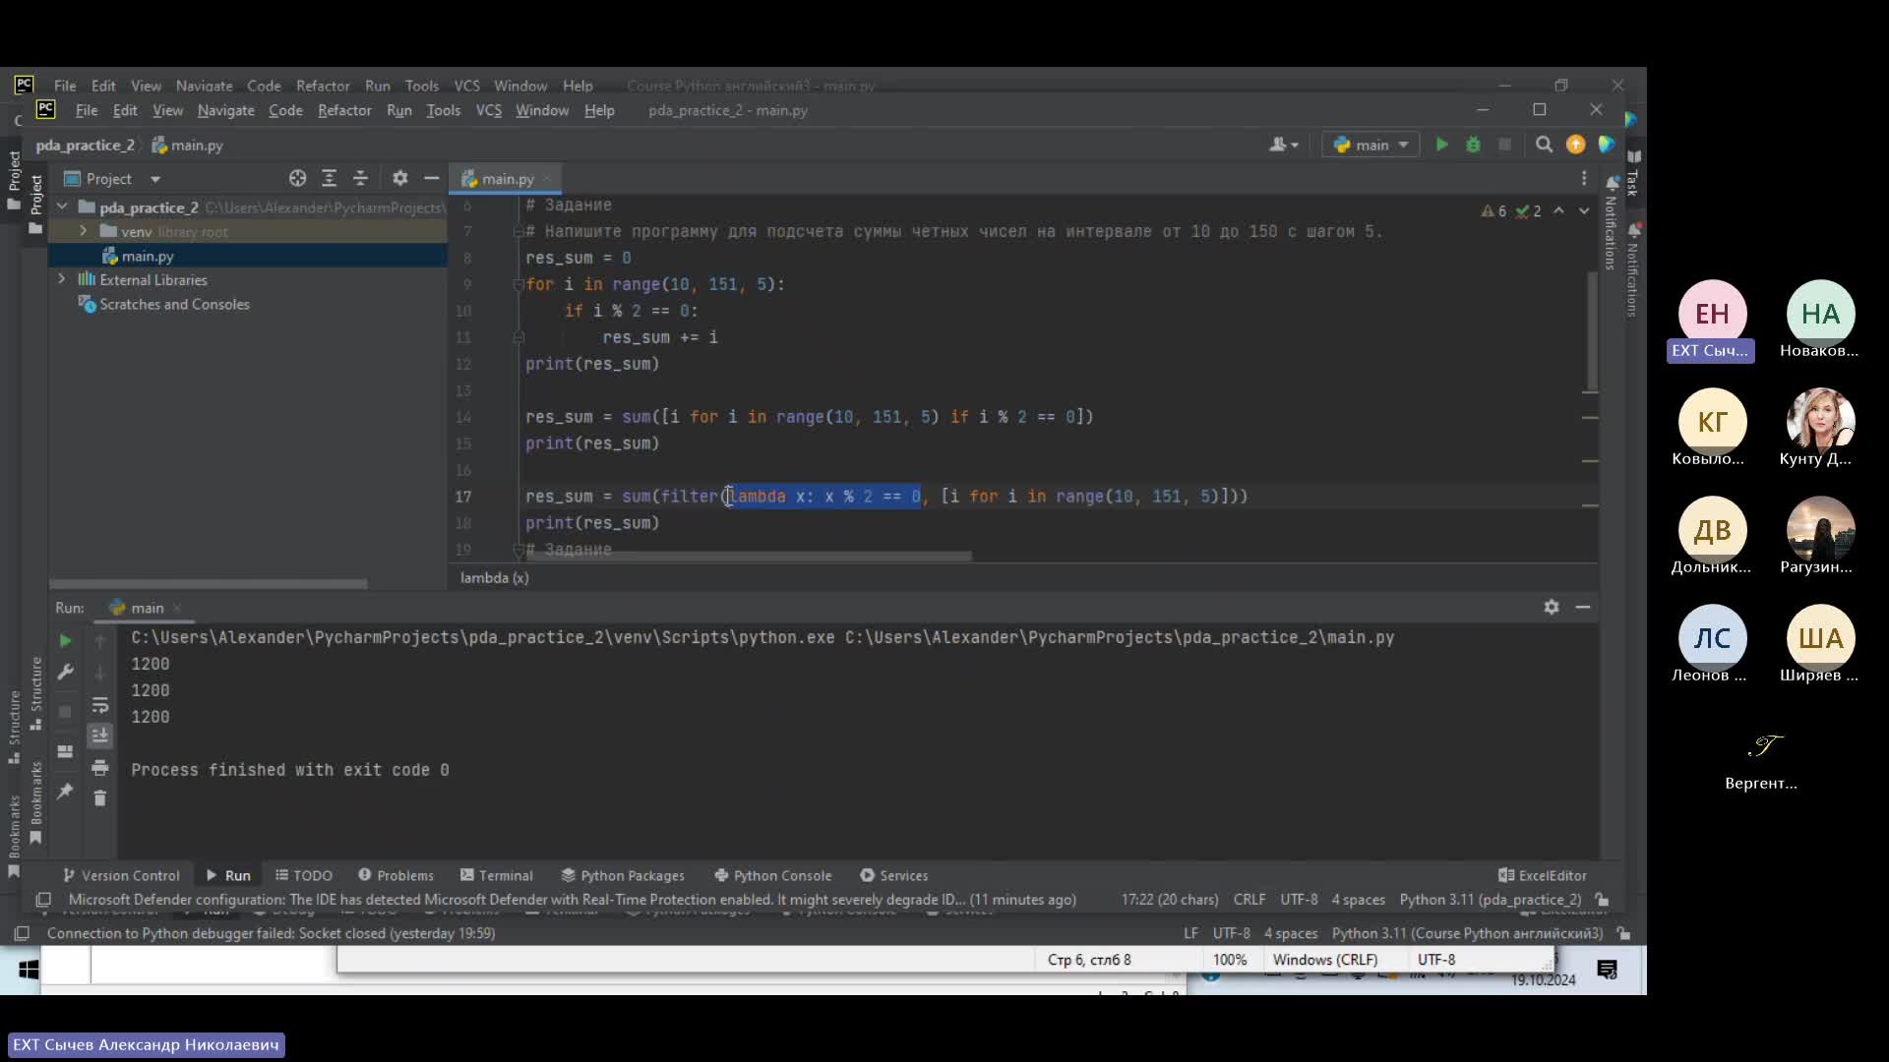This screenshot has height=1062, width=1889.
Task: Go to next highlighted error arrow
Action: point(1584,210)
